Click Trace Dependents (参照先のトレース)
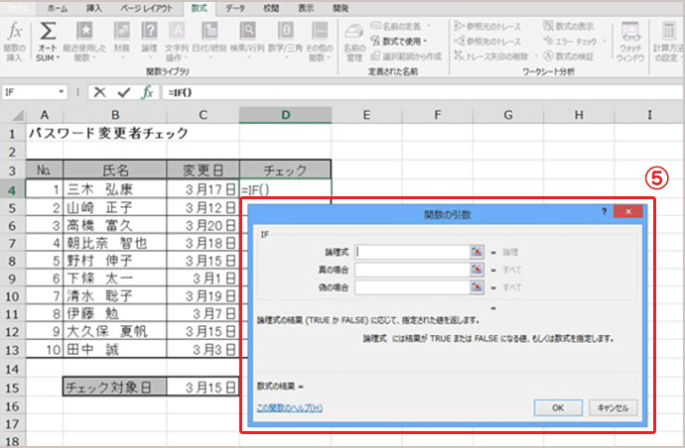 (487, 41)
